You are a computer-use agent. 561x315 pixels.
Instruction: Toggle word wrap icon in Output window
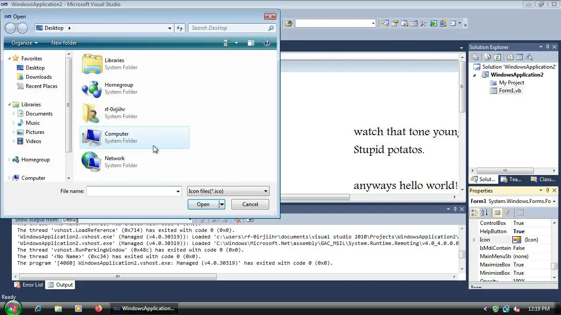250,220
